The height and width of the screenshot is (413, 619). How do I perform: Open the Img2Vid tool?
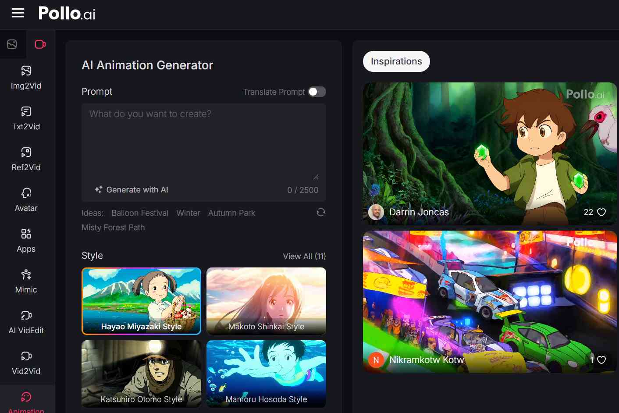tap(26, 77)
